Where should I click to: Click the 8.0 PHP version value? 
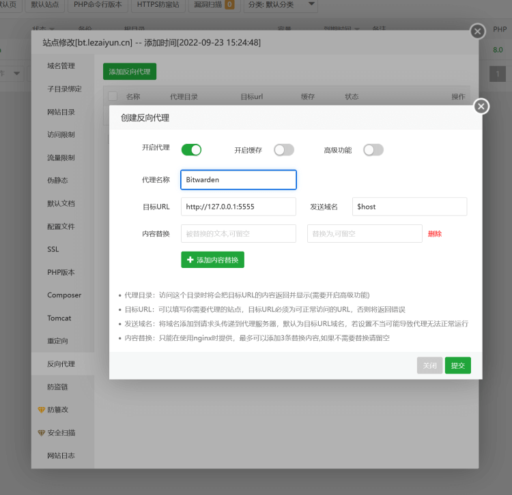[498, 50]
